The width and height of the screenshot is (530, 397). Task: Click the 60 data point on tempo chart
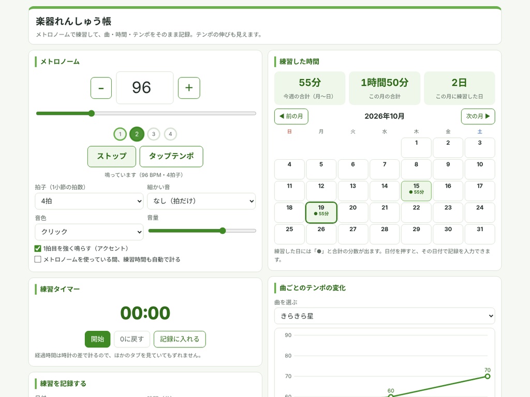pyautogui.click(x=391, y=396)
